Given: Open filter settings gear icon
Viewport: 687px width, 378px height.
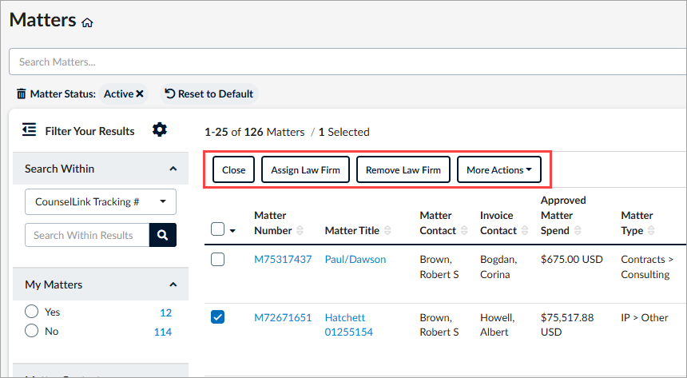Looking at the screenshot, I should pos(160,129).
